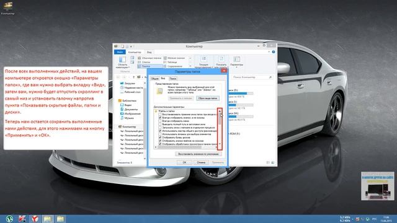The height and width of the screenshot is (223, 397).
Task: Open Загрузки in navigation pane
Action: [x=128, y=83]
